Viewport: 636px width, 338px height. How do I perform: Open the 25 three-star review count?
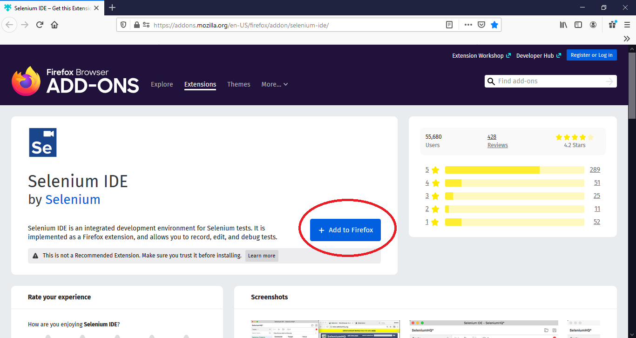[597, 196]
